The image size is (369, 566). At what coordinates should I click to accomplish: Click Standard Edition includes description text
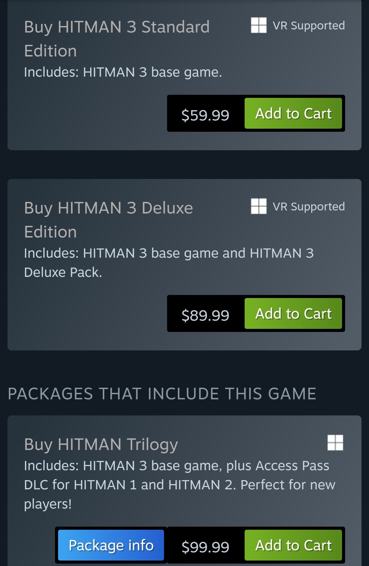coord(123,72)
